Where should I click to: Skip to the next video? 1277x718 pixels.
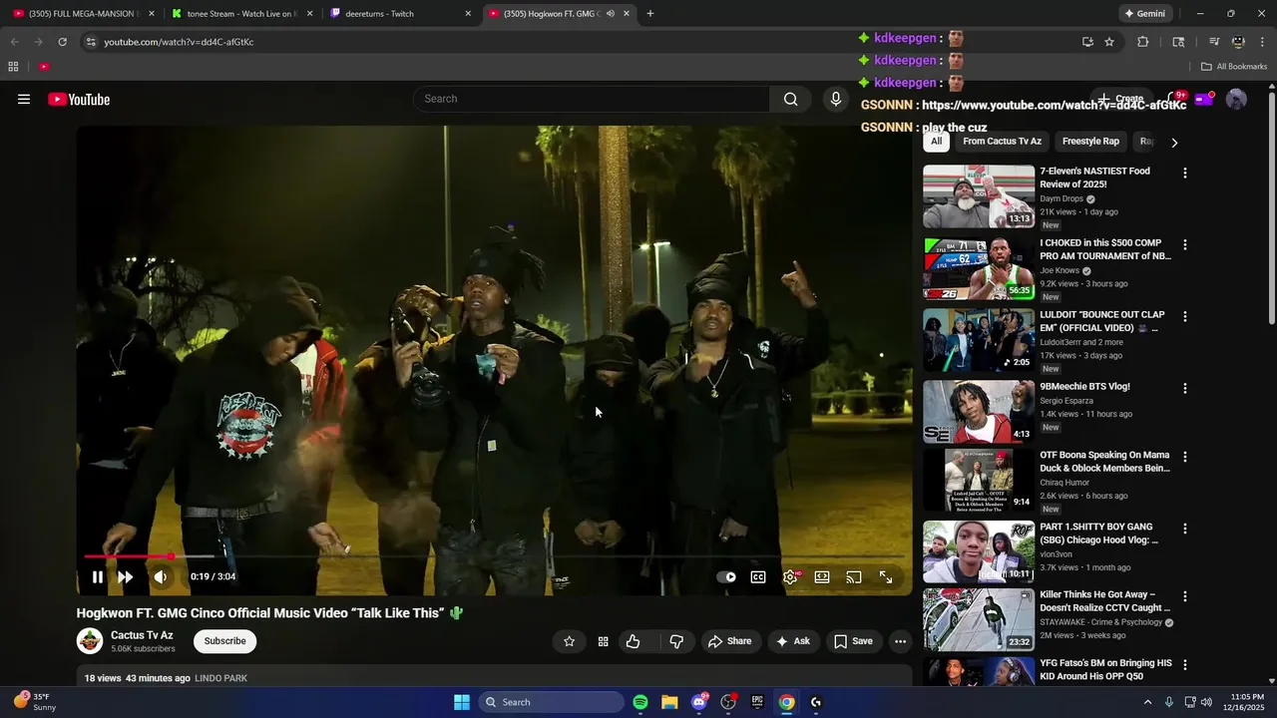click(x=125, y=576)
